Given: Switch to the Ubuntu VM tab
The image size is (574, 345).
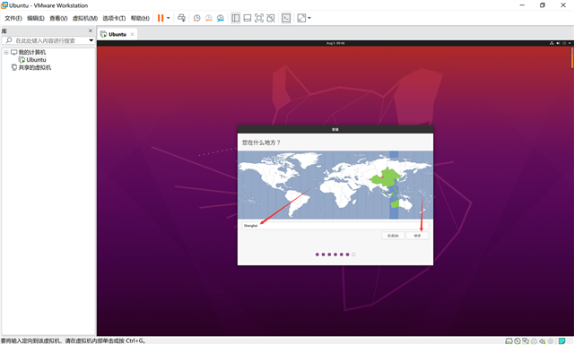Looking at the screenshot, I should click(117, 34).
